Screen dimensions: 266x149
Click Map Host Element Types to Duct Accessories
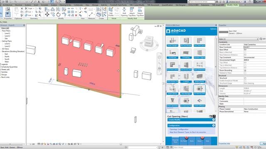(x=188, y=132)
